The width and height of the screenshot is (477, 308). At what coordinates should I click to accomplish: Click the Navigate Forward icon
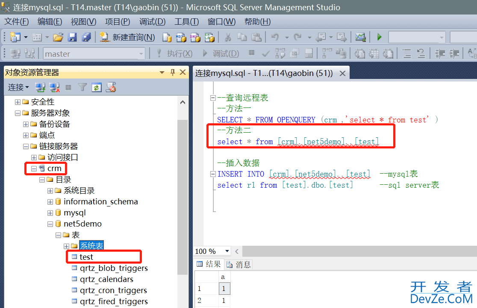click(342, 37)
